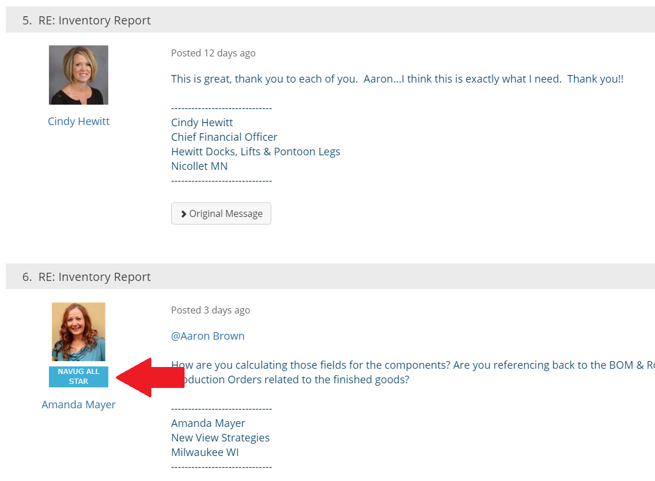
Task: Click Cindy's thank you message text
Action: click(x=397, y=79)
